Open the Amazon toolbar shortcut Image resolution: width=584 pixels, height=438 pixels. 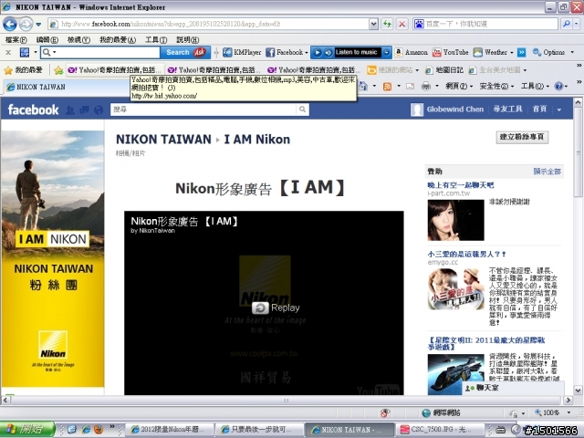411,53
